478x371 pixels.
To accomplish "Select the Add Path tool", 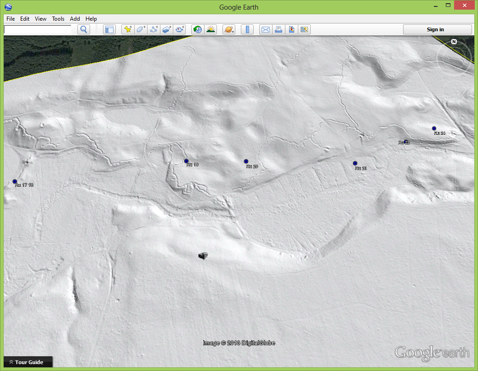I will coord(154,29).
